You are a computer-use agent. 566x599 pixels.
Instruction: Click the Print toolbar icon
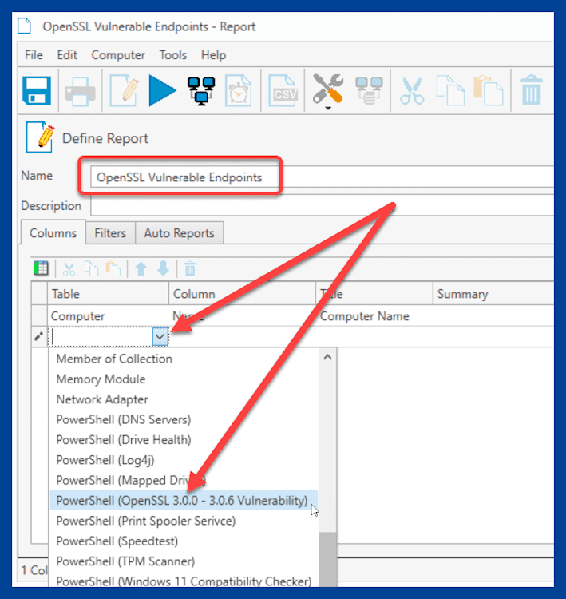click(x=80, y=91)
